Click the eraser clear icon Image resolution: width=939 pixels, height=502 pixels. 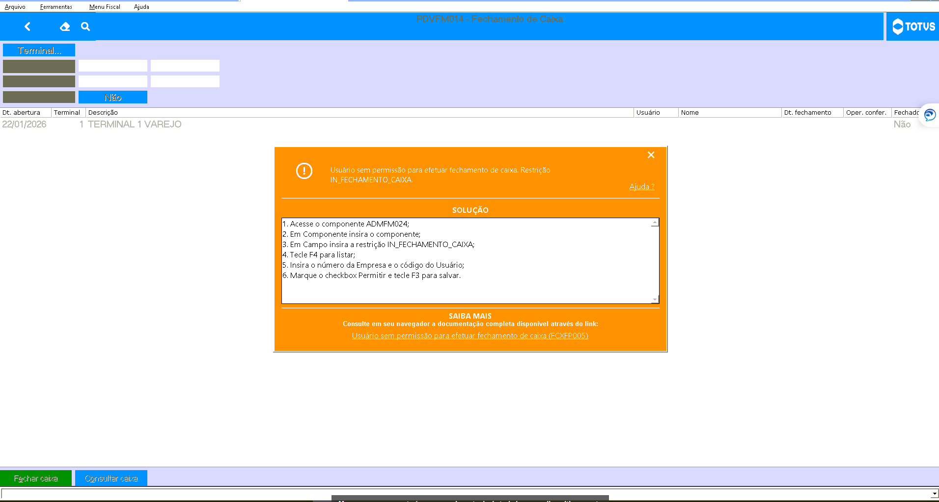(x=65, y=26)
